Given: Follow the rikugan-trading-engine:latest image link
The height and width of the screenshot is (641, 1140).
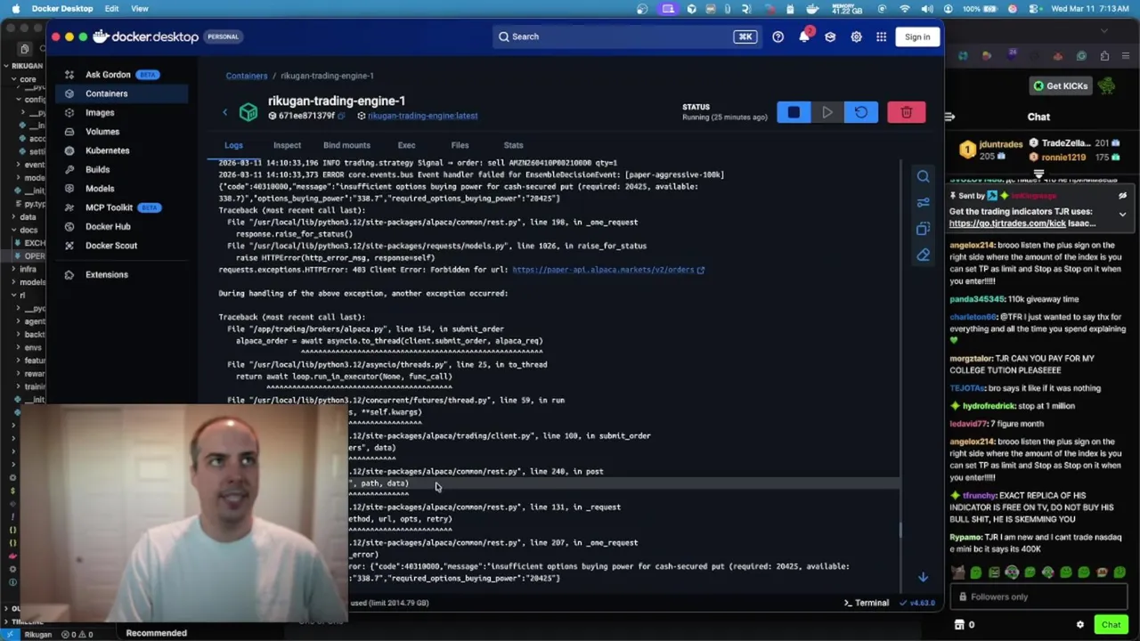Looking at the screenshot, I should [x=422, y=116].
